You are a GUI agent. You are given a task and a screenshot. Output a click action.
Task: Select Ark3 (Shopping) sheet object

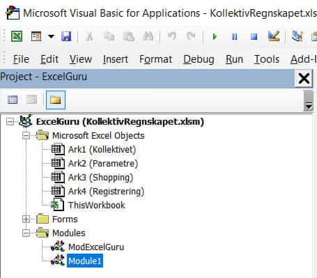(x=100, y=178)
